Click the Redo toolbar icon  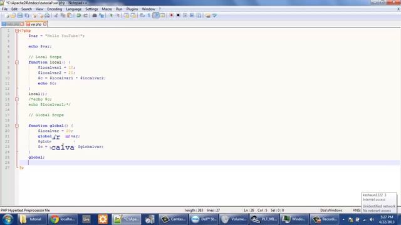tap(85, 16)
